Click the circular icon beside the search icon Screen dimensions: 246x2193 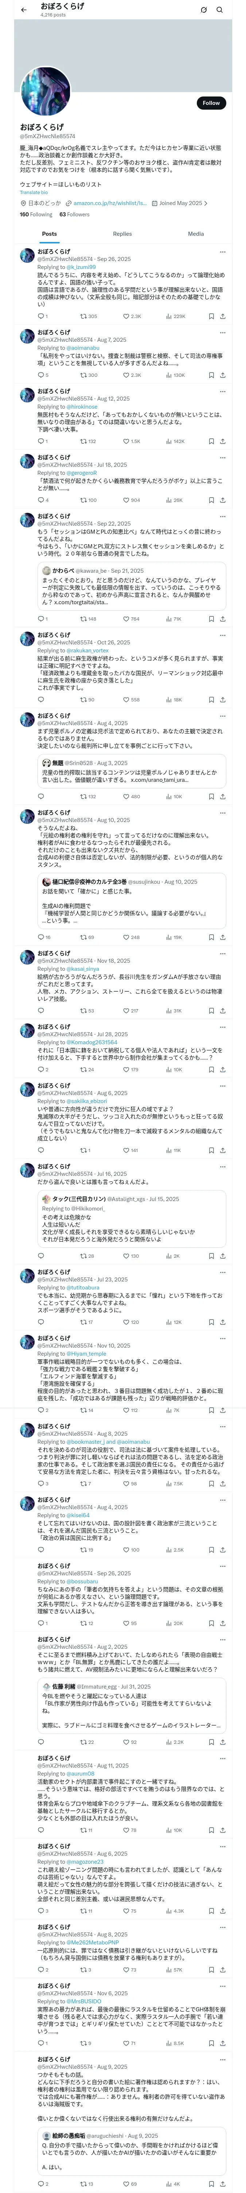coord(204,10)
